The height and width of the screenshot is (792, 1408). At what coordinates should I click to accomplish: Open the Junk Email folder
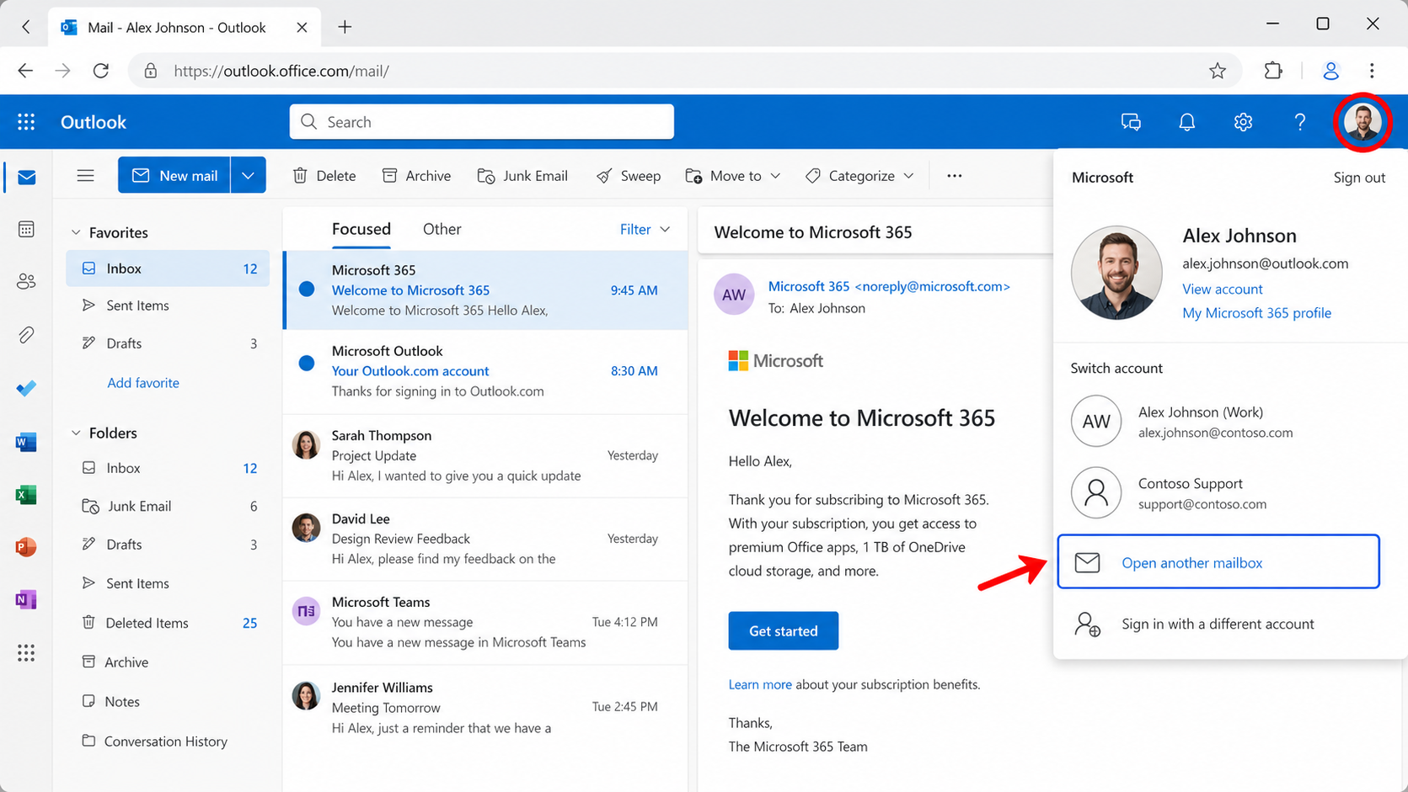pyautogui.click(x=139, y=506)
